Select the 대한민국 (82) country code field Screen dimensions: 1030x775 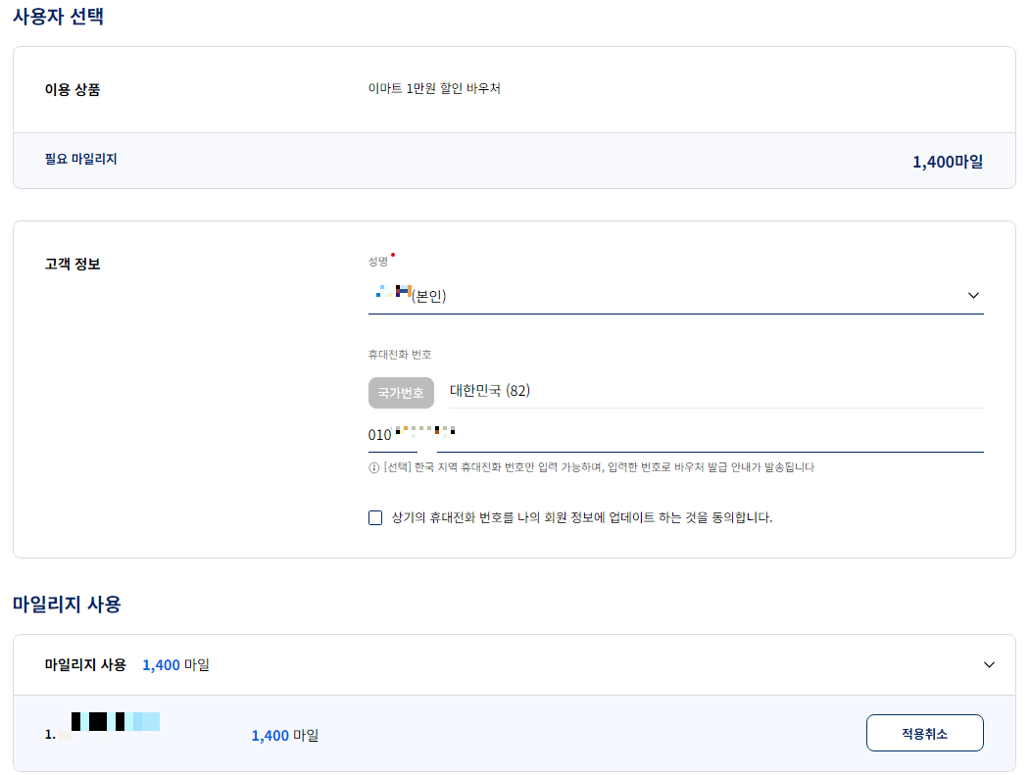coord(716,392)
